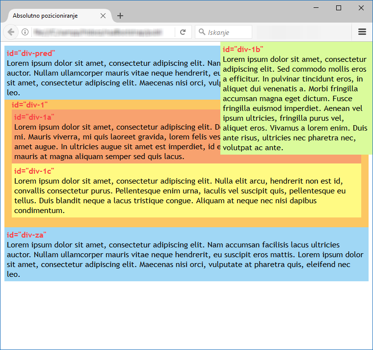Open the hamburger menu
This screenshot has width=373, height=350.
tap(362, 32)
